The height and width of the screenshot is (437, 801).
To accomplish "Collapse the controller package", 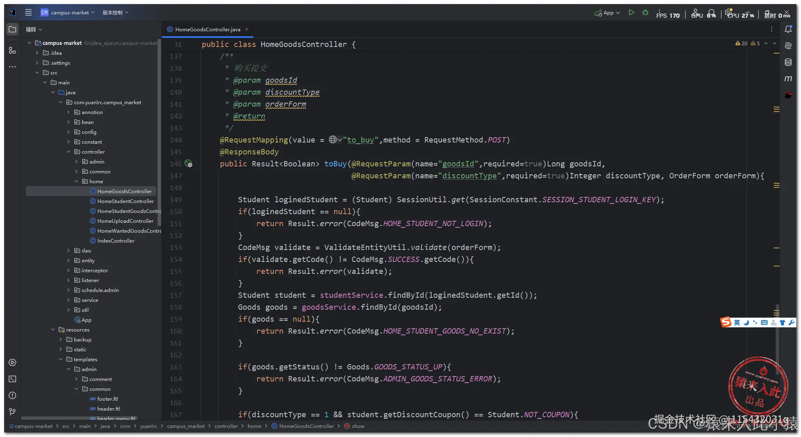I will 69,152.
